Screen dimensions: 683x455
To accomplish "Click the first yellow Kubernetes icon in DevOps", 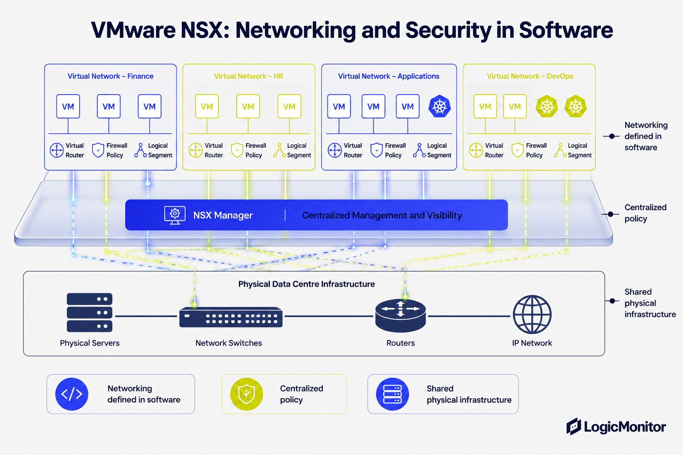I will pos(546,106).
